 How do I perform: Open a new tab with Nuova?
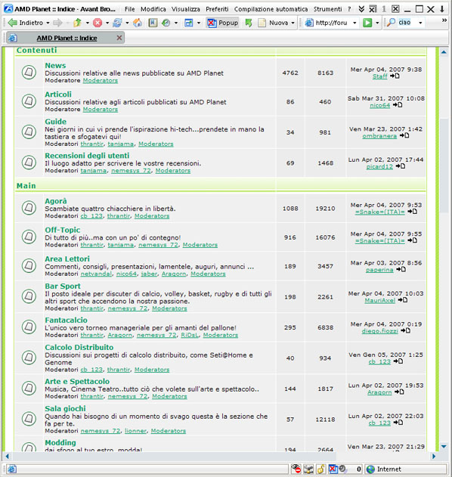pos(273,23)
